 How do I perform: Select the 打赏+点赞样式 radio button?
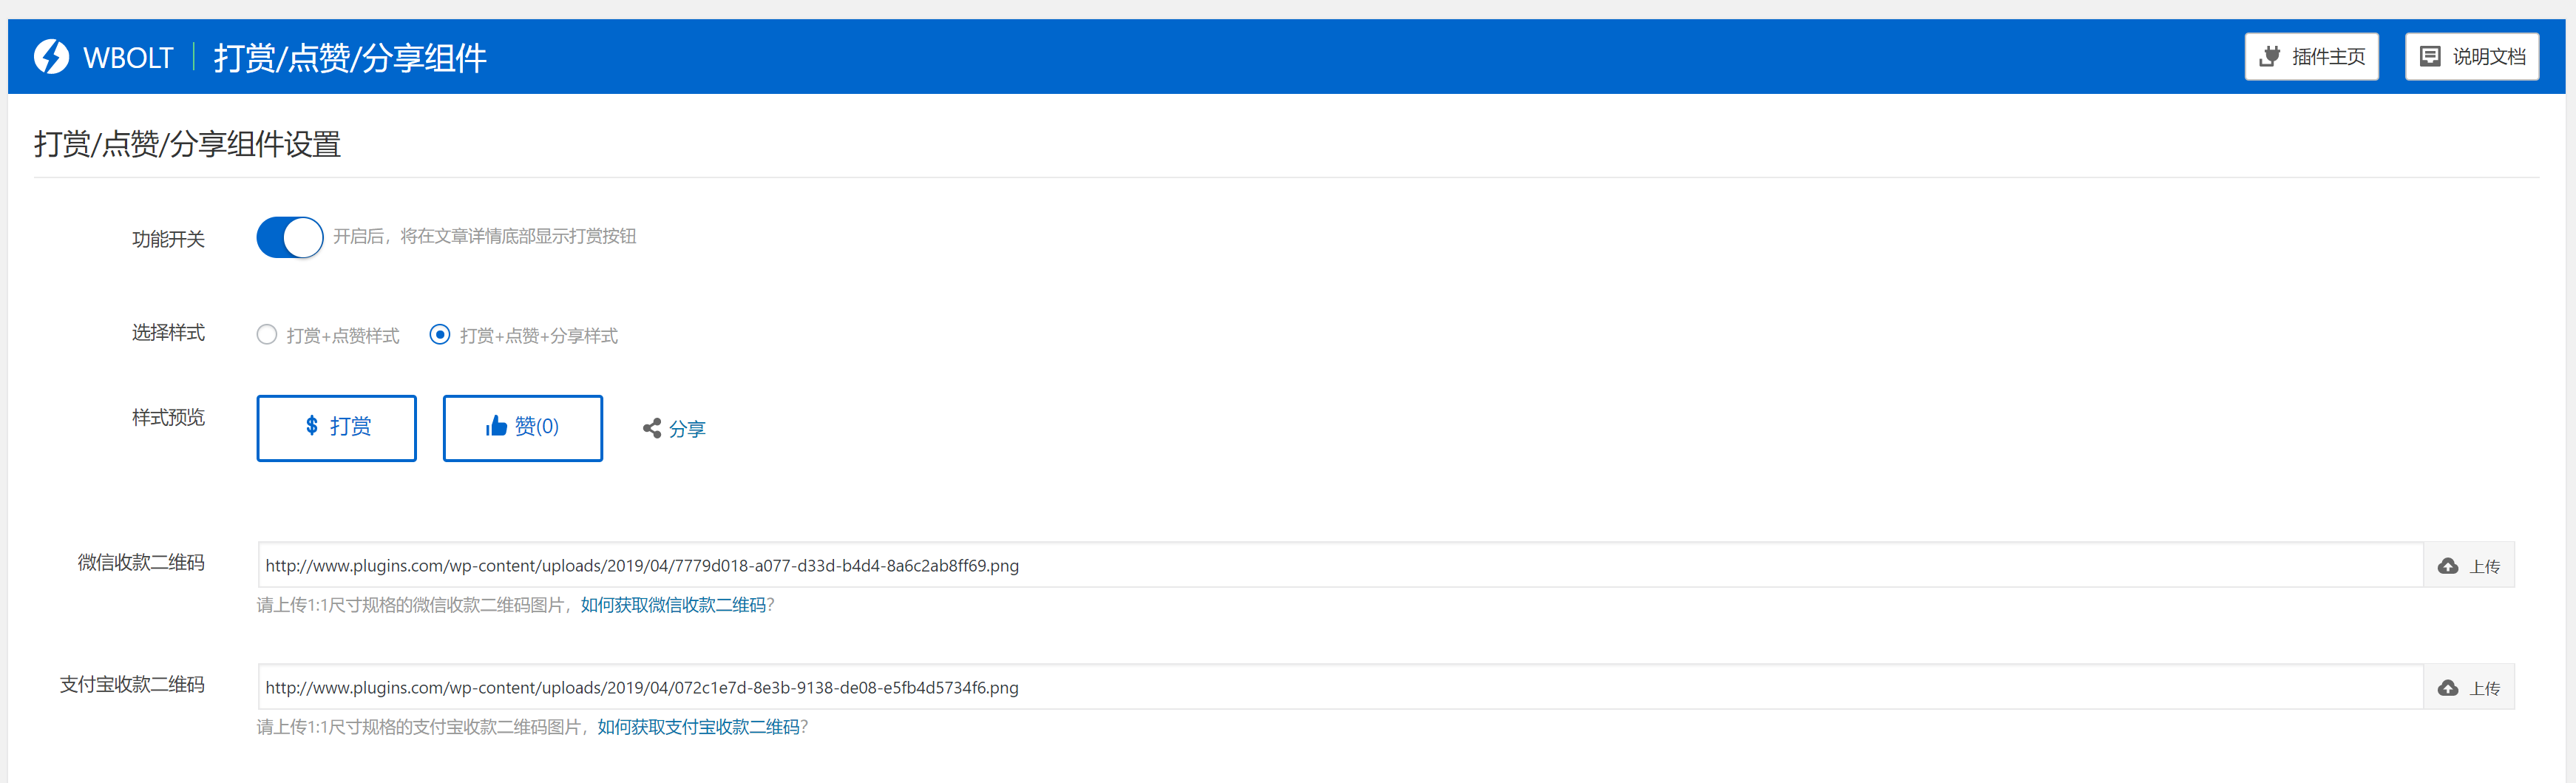point(267,335)
